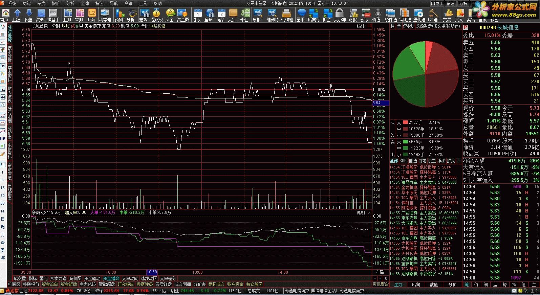The height and width of the screenshot is (295, 540).
Task: Open the 上排 ranking icon
Action: click(x=67, y=15)
